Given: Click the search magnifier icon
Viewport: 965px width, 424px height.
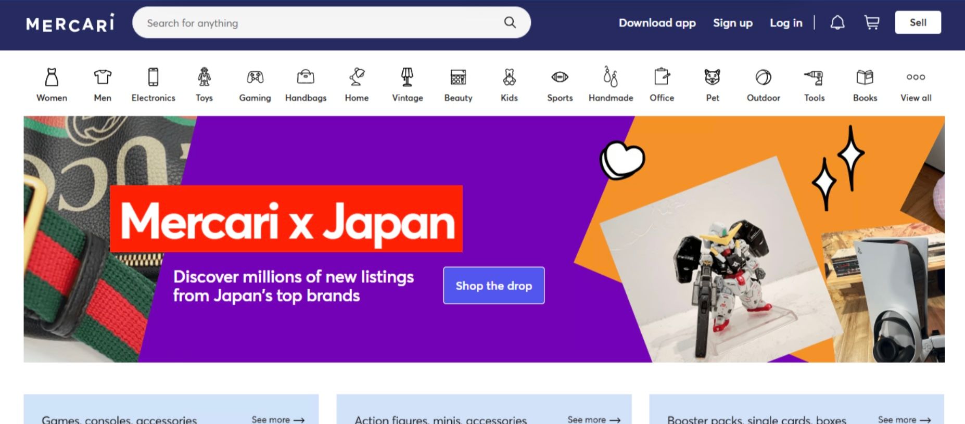Looking at the screenshot, I should point(510,22).
